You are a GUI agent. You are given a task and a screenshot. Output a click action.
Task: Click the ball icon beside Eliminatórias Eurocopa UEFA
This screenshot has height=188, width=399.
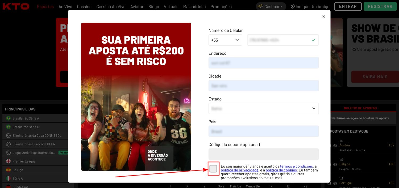click(x=8, y=144)
